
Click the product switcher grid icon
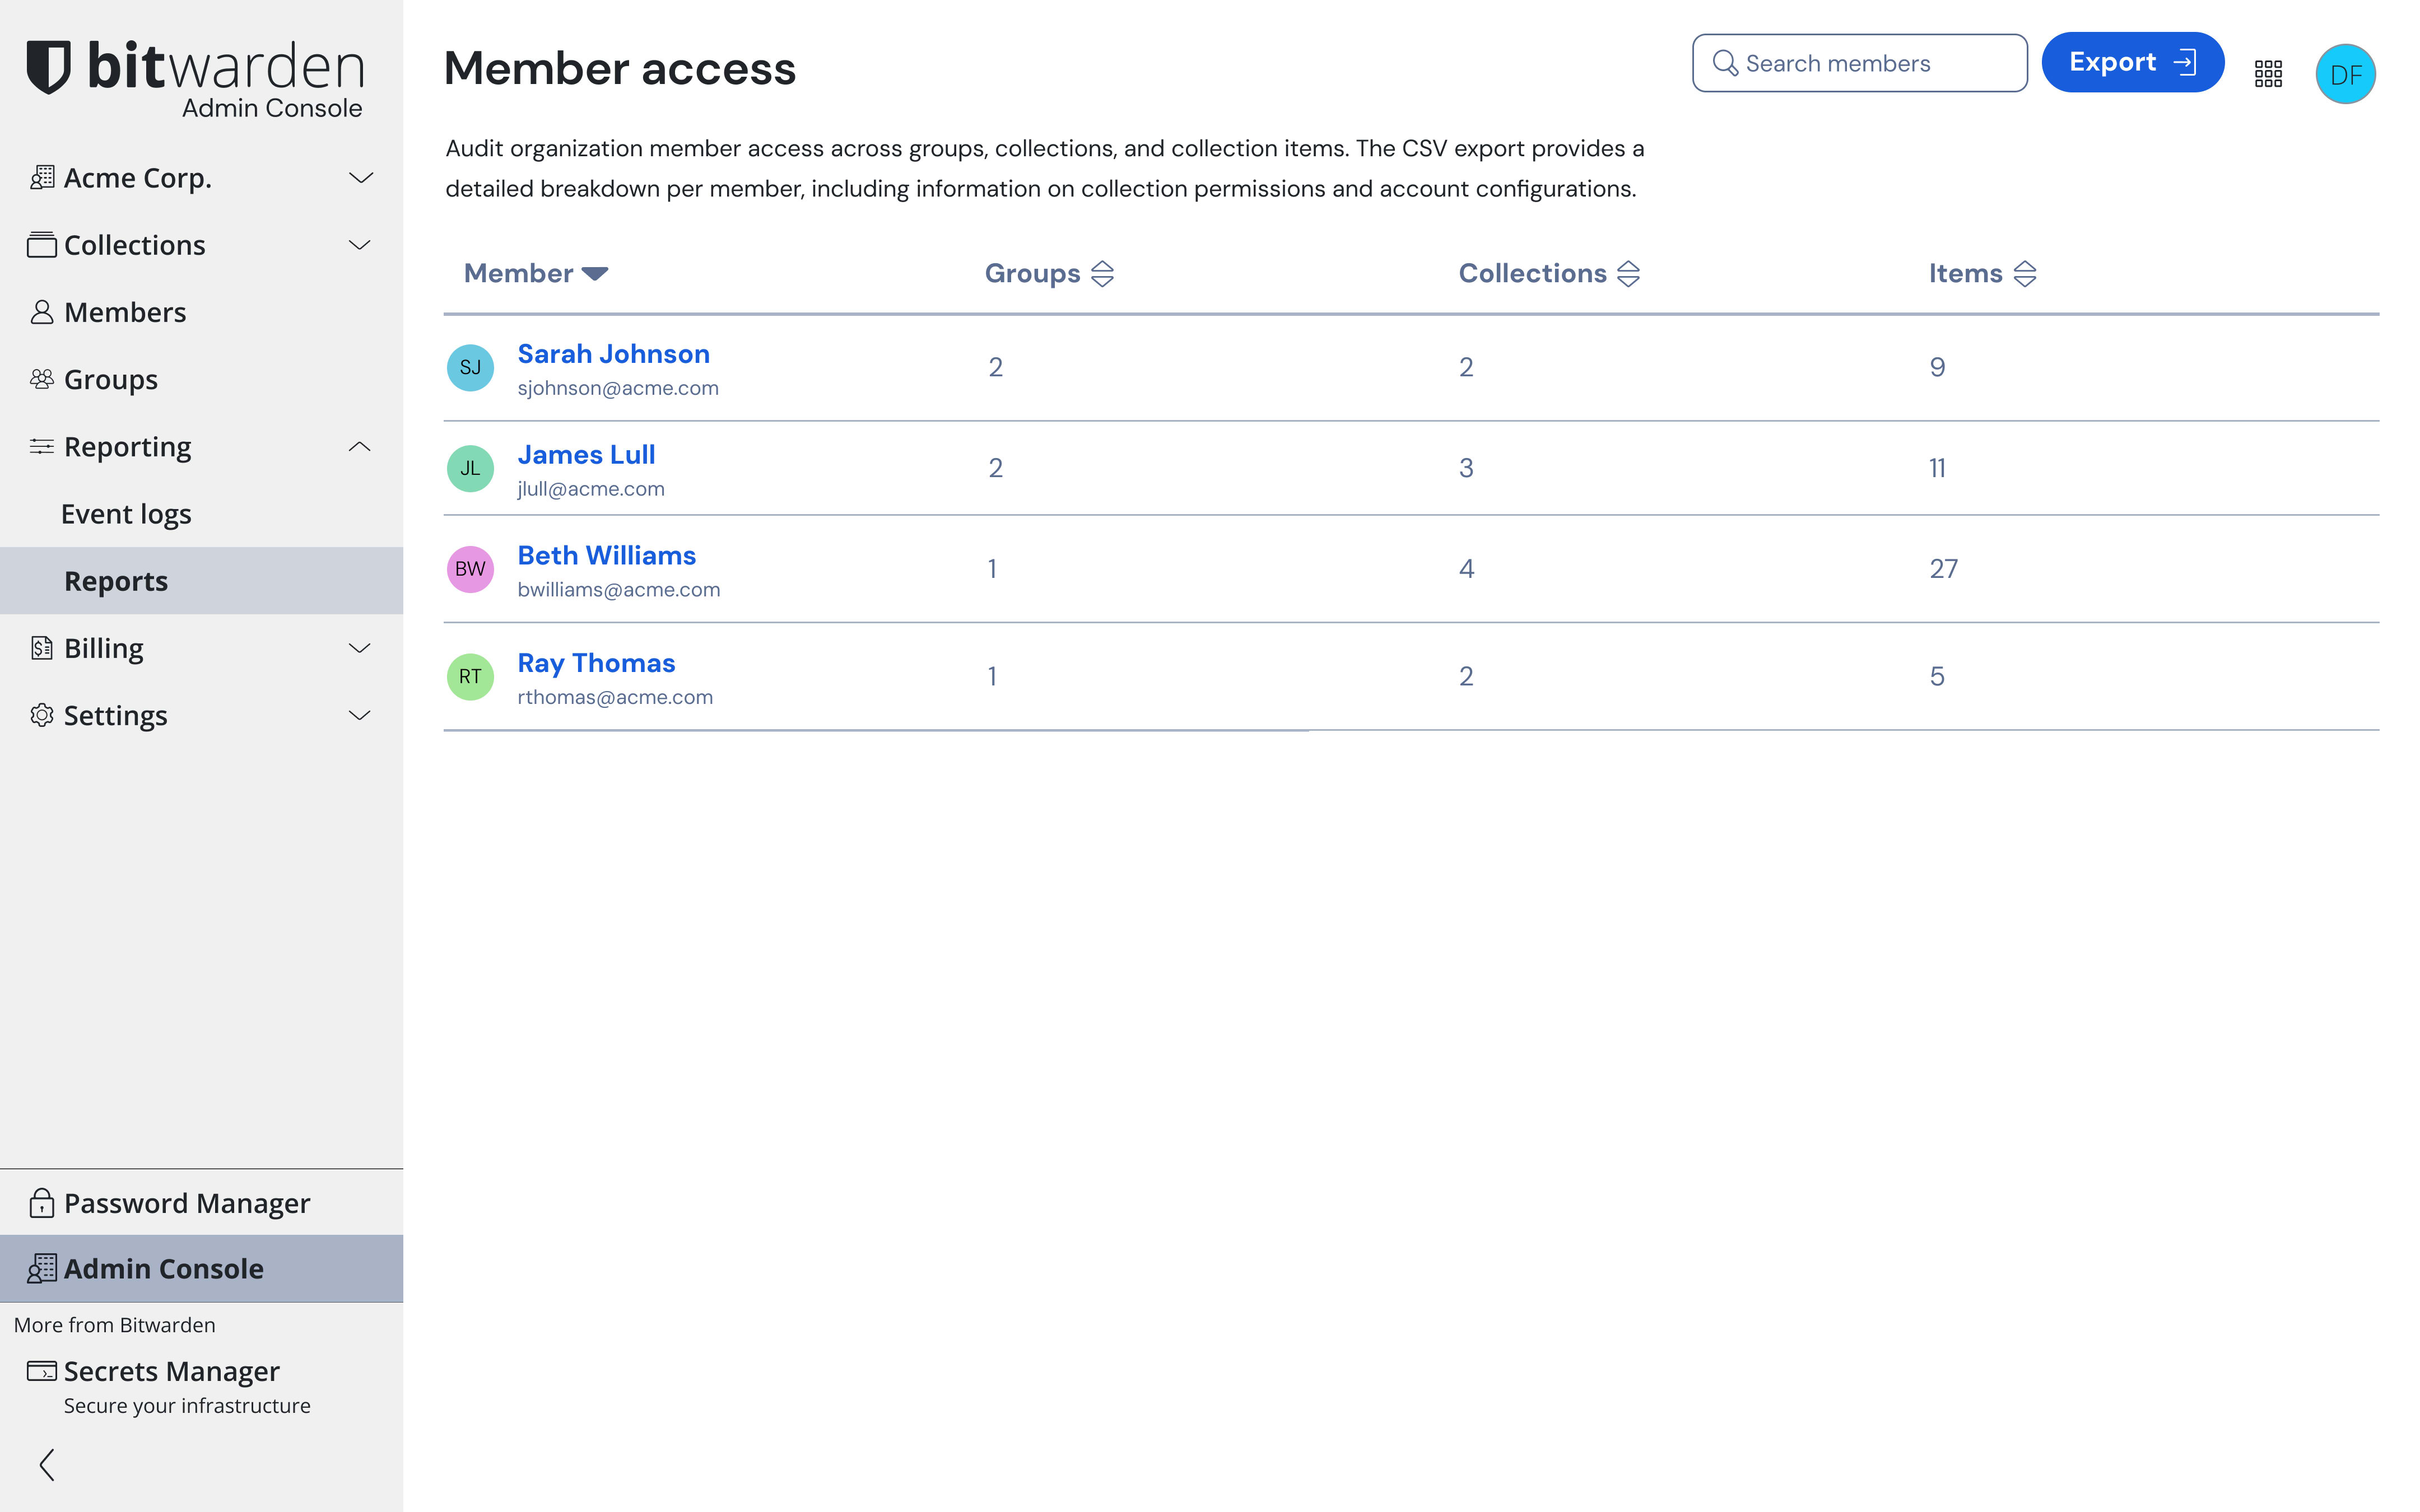point(2269,73)
